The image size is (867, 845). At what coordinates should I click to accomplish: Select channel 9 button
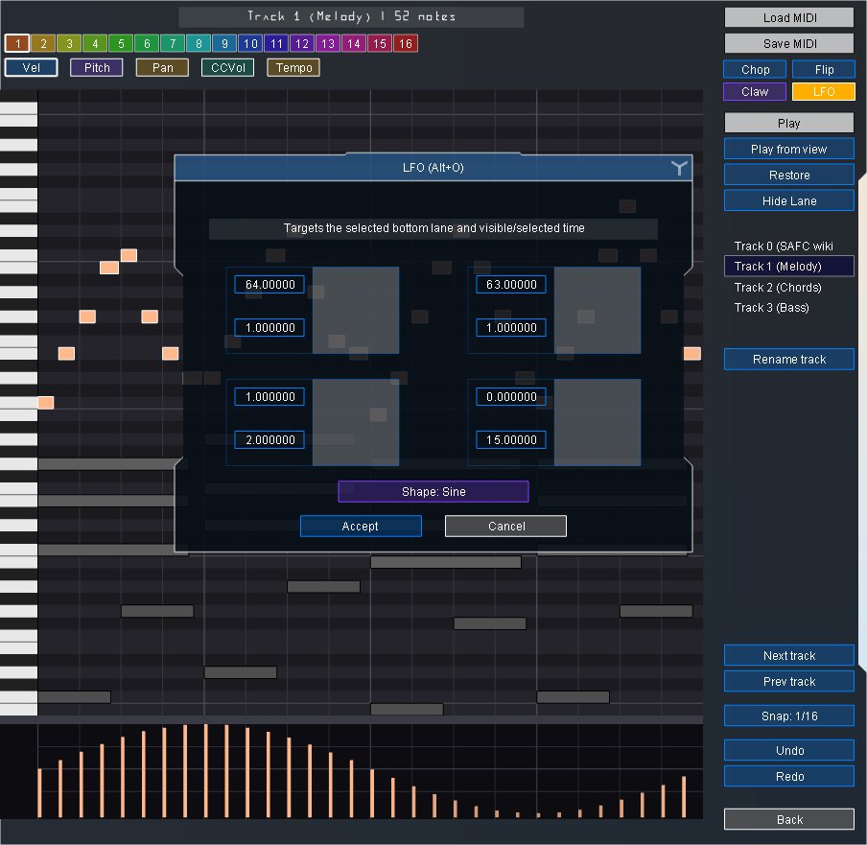tap(224, 43)
